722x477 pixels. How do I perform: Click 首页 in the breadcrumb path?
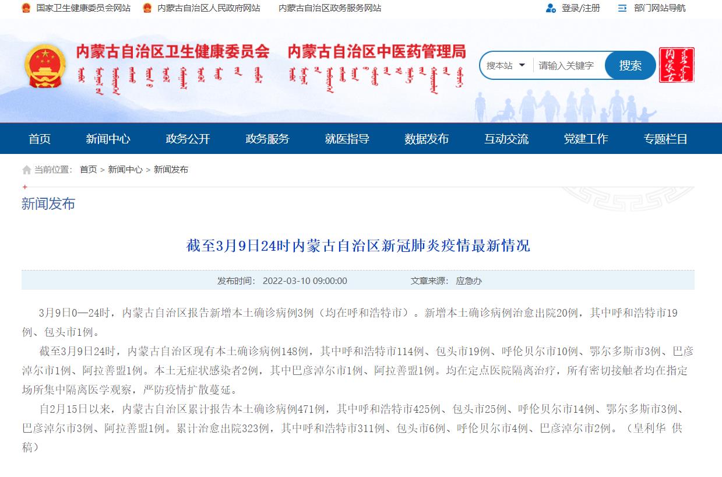pos(89,170)
